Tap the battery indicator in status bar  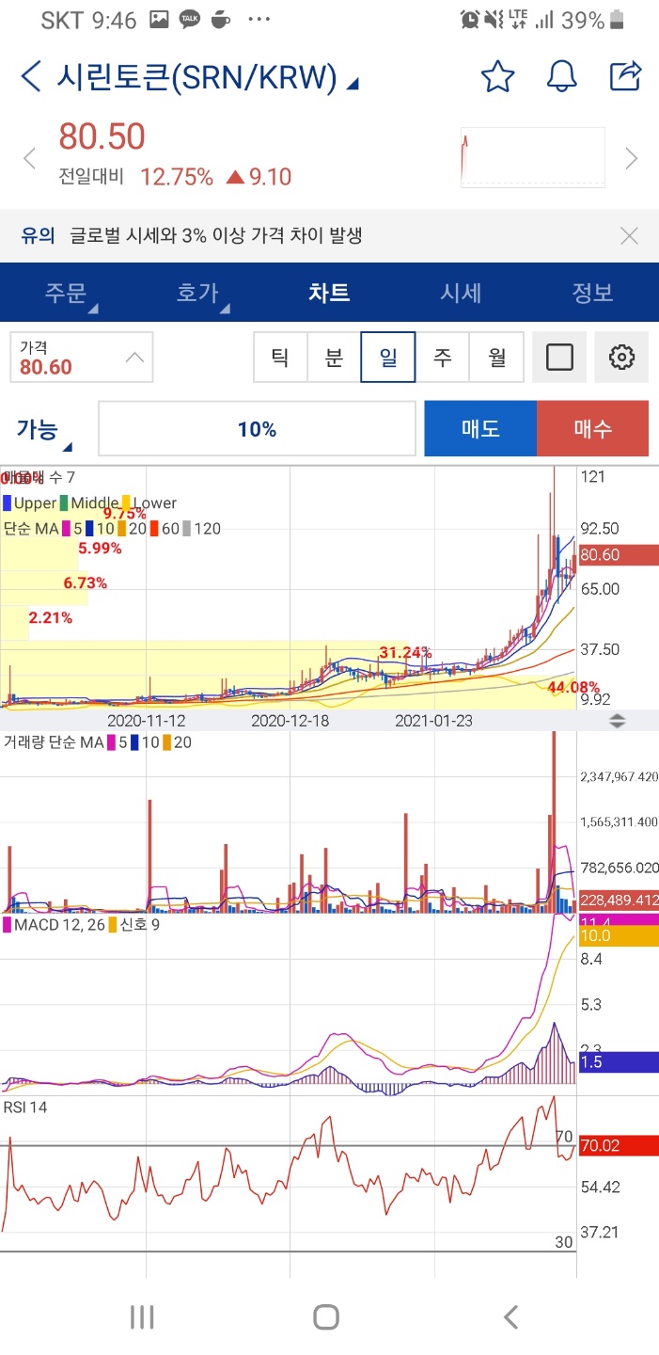(618, 20)
